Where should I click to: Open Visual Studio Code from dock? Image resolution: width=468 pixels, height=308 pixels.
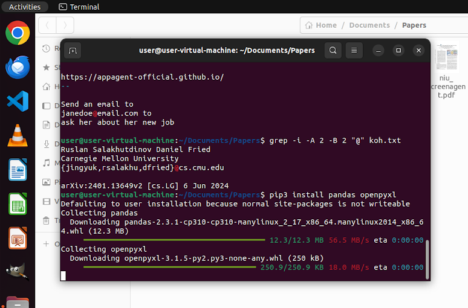[18, 101]
